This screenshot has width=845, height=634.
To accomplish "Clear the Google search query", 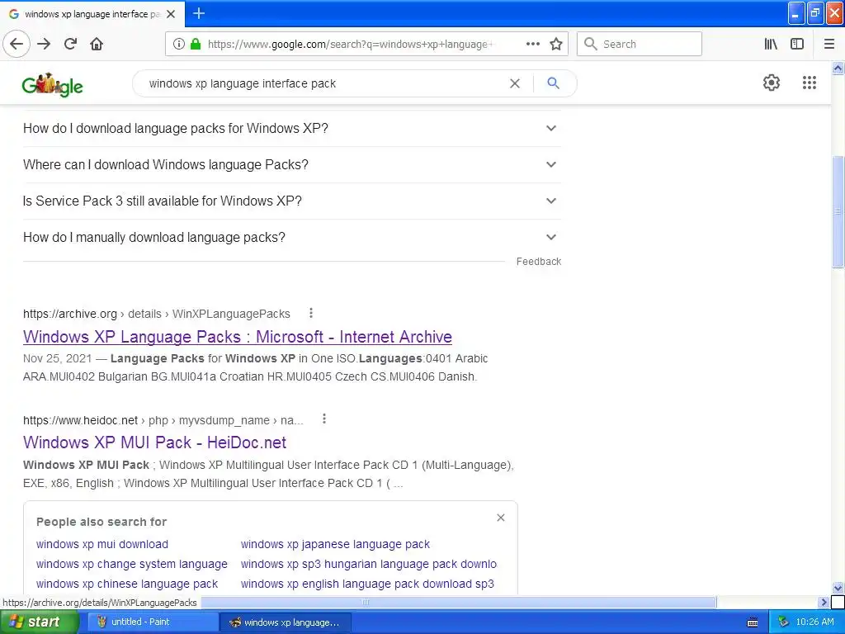I will point(515,83).
